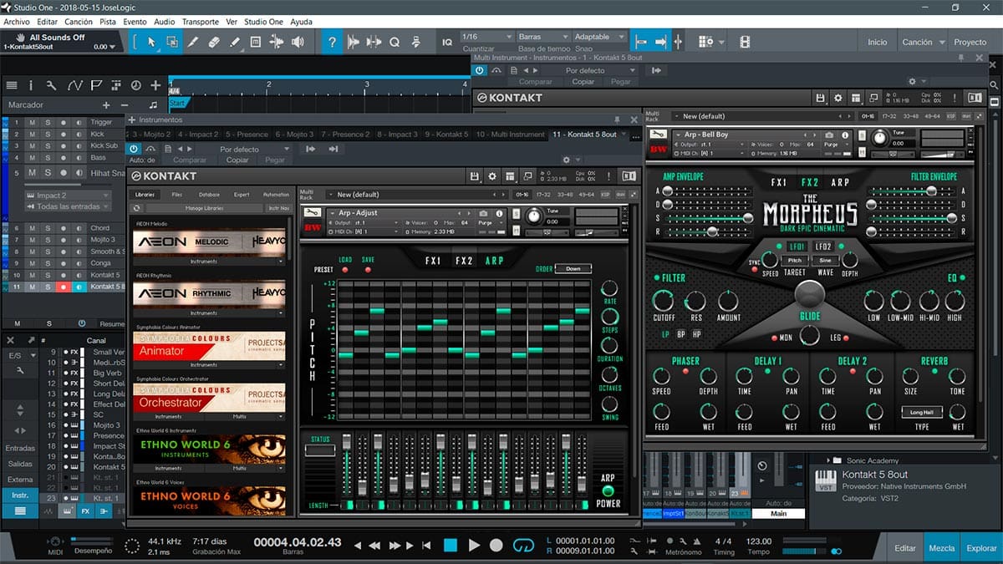Screen dimensions: 1003x564
Task: Open the Inicio page
Action: pyautogui.click(x=878, y=42)
